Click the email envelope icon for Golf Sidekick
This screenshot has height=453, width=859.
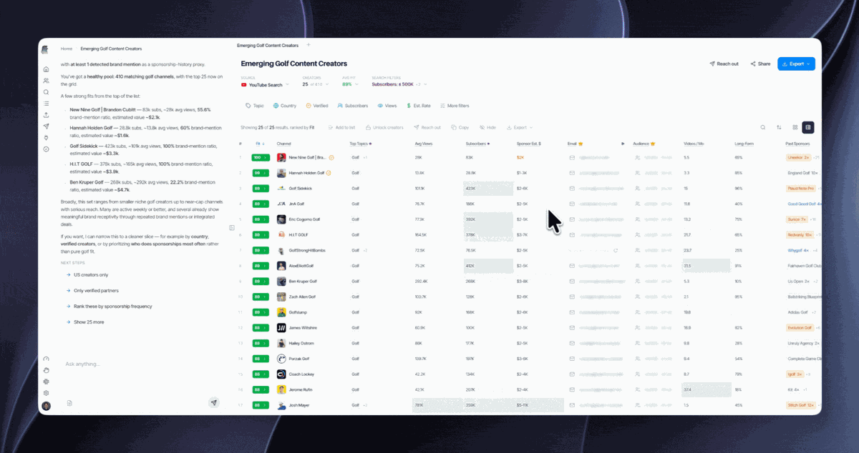(571, 188)
